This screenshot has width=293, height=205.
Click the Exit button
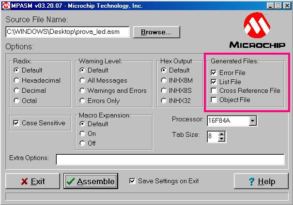[x=33, y=181]
